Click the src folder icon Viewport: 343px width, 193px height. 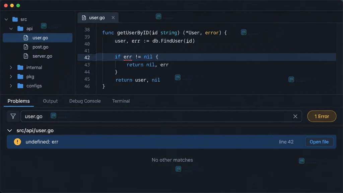click(15, 19)
